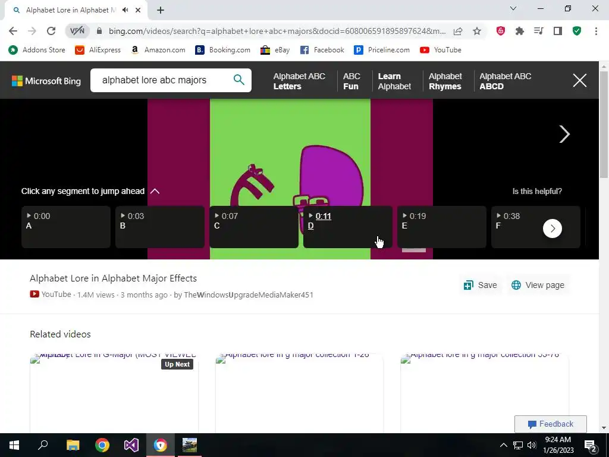Viewport: 609px width, 457px height.
Task: Open the network status tray icon
Action: [518, 445]
